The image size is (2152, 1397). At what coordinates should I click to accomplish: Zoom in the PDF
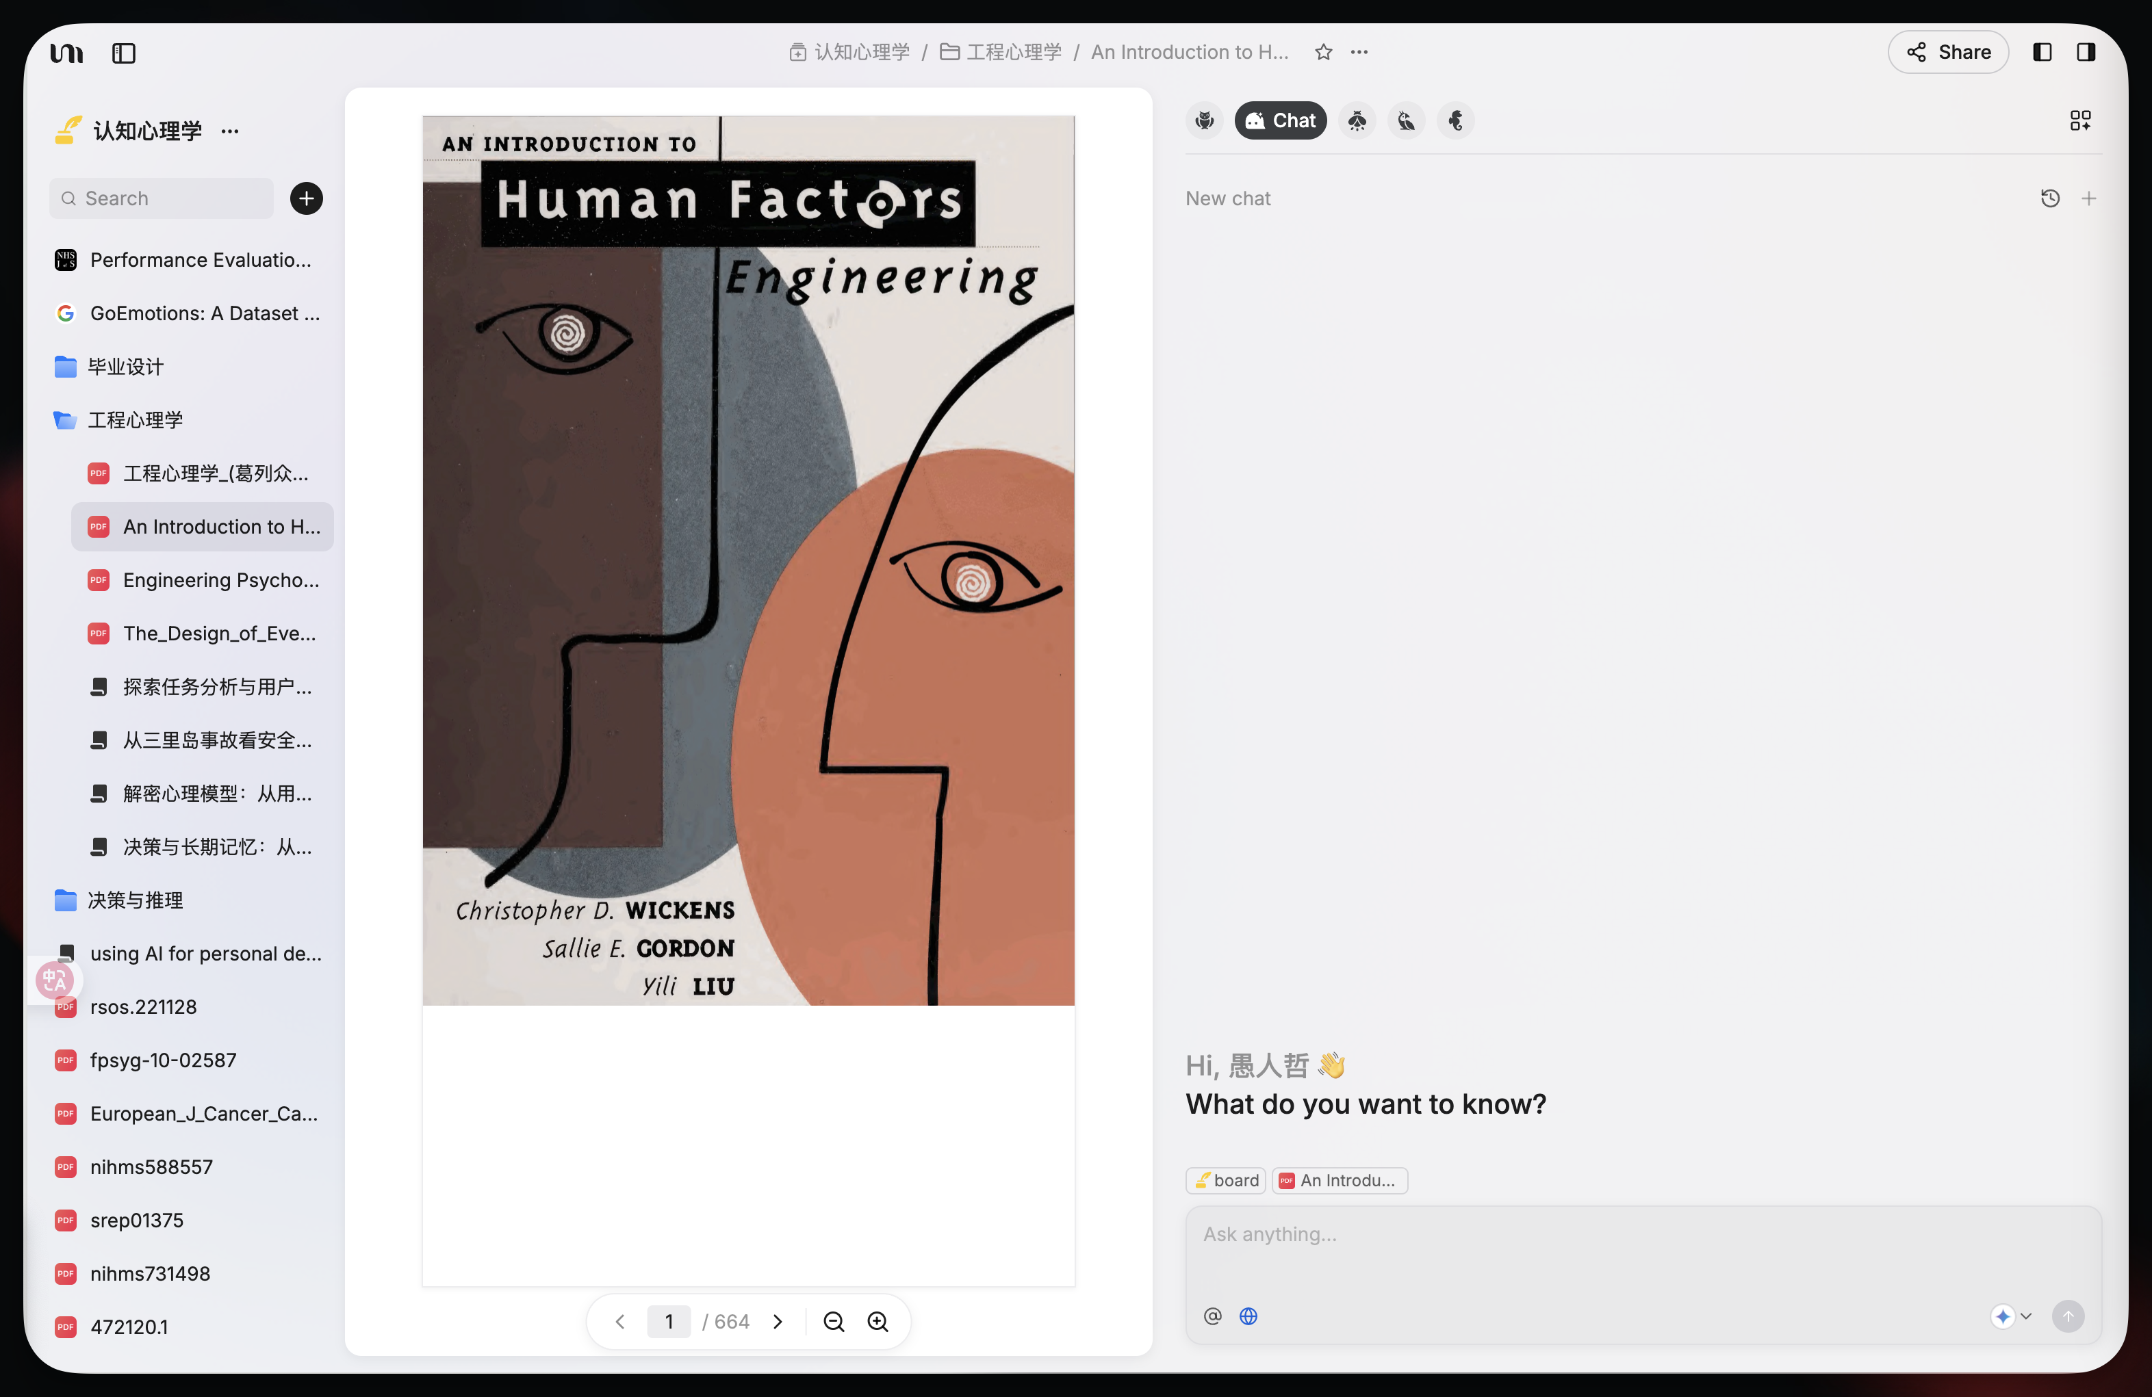point(878,1321)
